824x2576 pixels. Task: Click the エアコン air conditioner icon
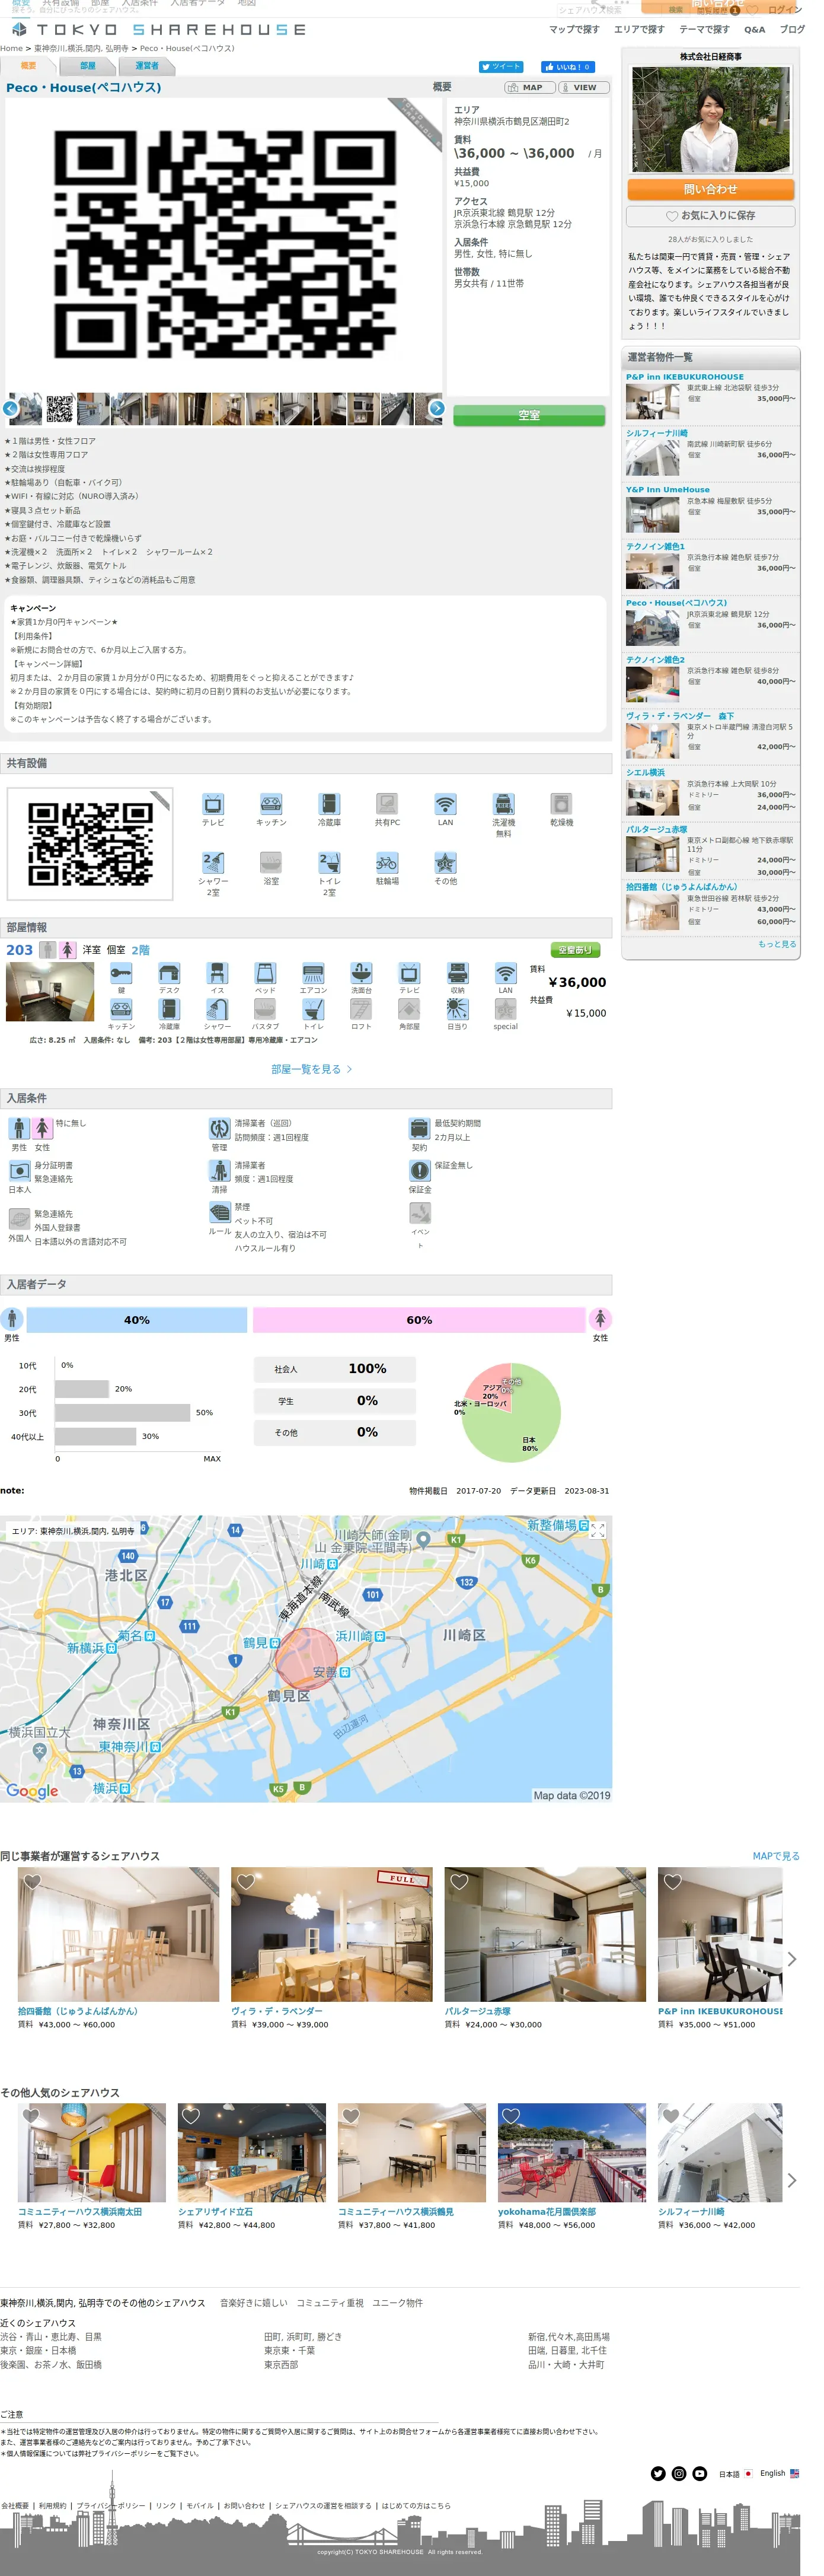point(313,973)
